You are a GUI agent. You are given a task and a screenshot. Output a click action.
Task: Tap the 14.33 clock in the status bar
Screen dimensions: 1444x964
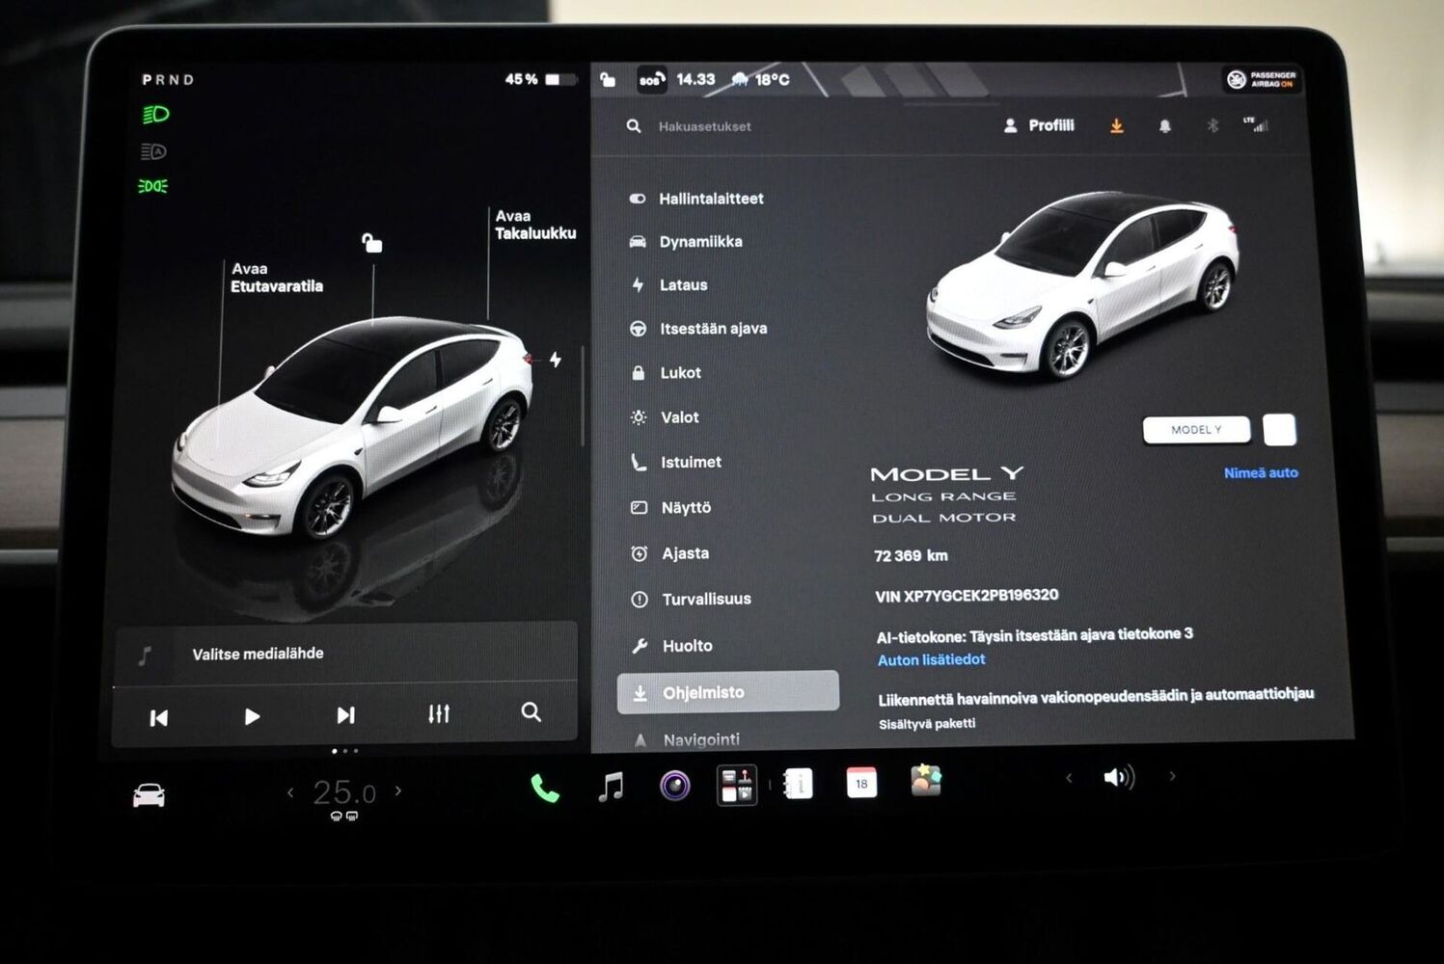pos(695,79)
